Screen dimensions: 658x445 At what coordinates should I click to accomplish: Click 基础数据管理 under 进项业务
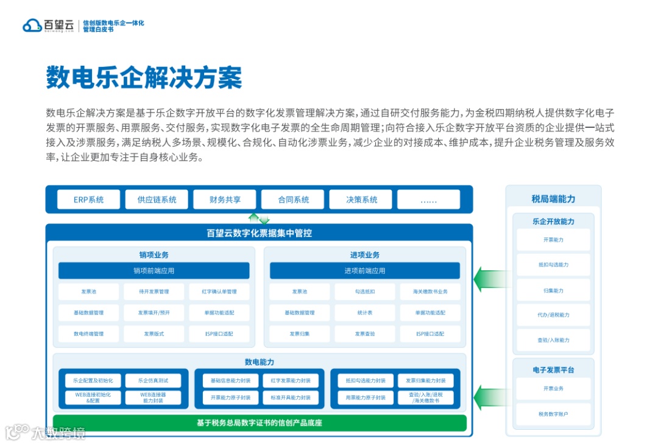(x=300, y=313)
